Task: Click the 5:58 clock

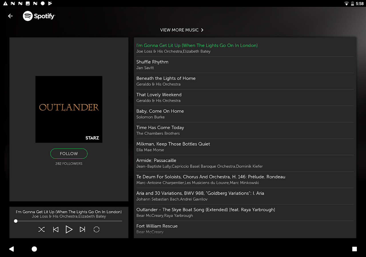Action: pyautogui.click(x=360, y=4)
